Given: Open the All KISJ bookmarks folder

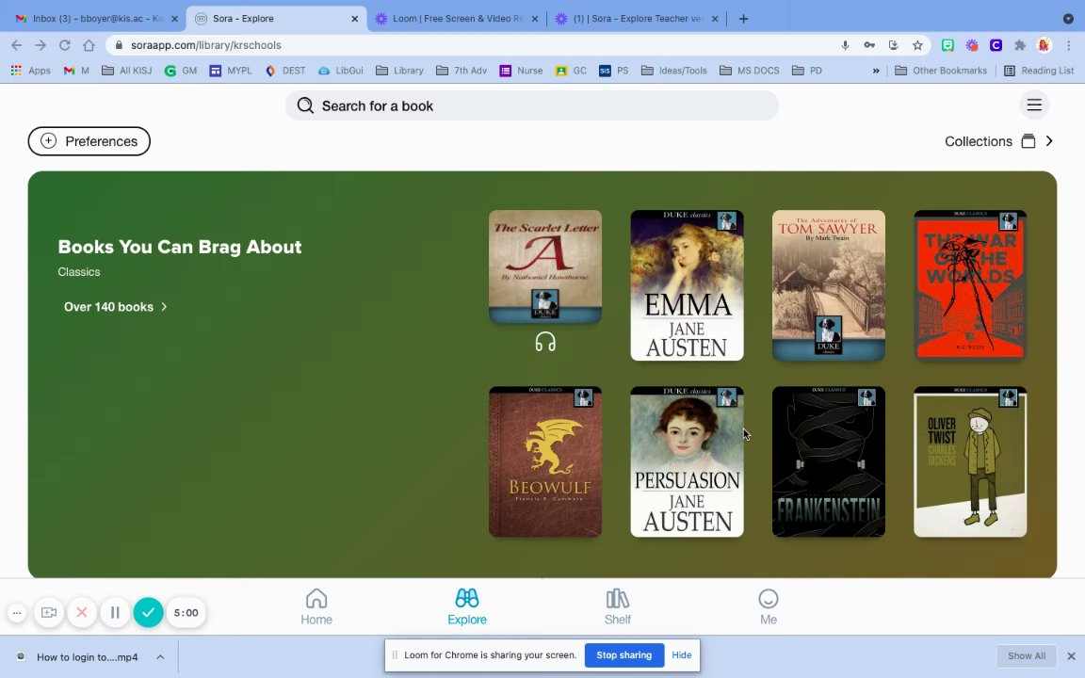Looking at the screenshot, I should click(x=126, y=71).
